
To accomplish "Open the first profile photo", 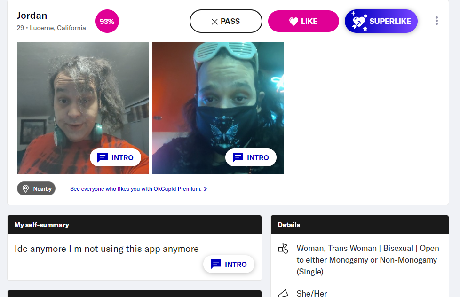I will [83, 108].
